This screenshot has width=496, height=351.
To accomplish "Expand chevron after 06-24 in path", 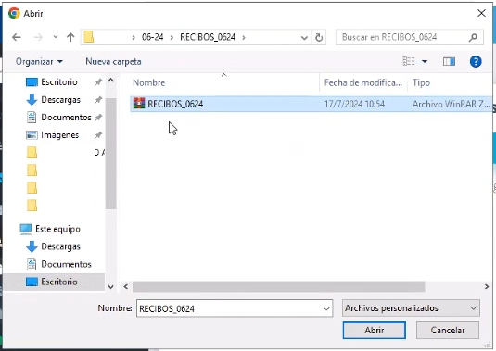I will tap(172, 38).
